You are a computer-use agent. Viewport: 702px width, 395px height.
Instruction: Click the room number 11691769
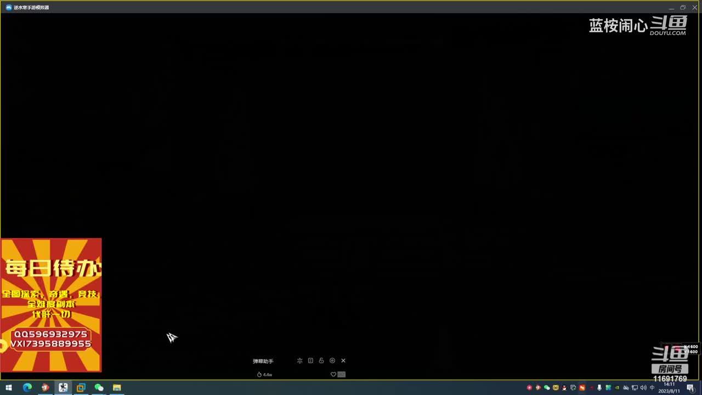click(x=670, y=379)
